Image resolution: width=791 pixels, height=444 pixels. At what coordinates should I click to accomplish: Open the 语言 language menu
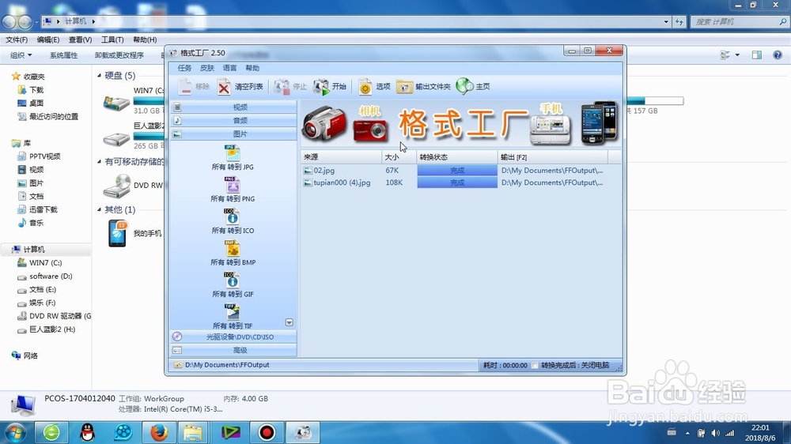pyautogui.click(x=229, y=68)
